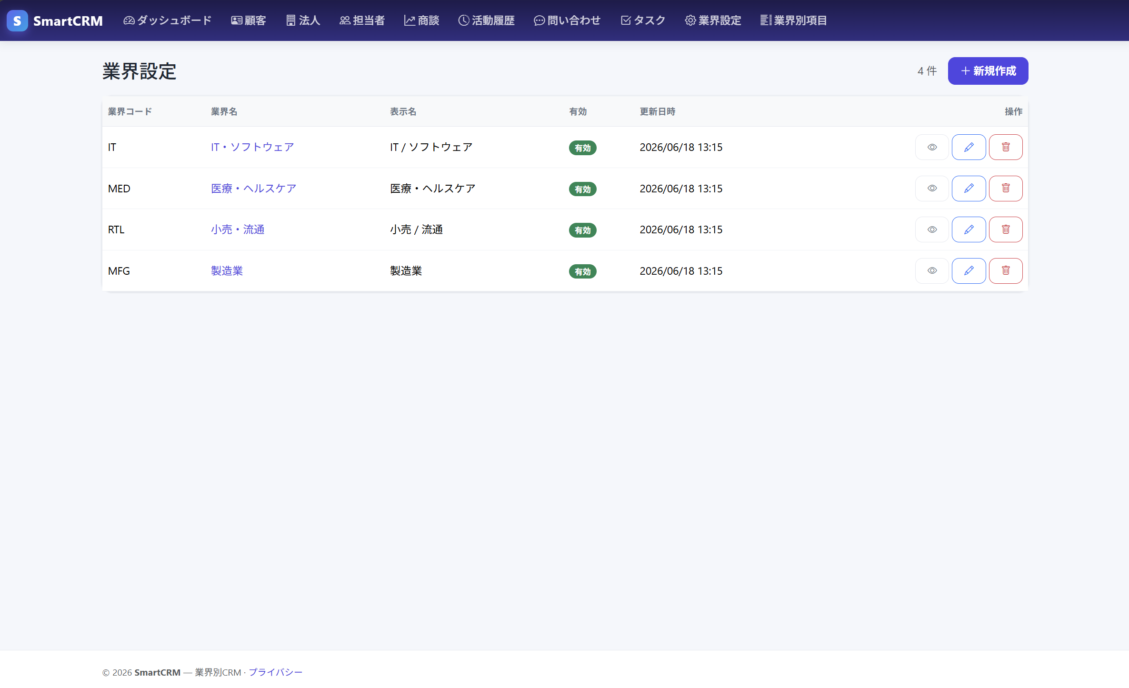This screenshot has height=688, width=1129.
Task: Open the 製造業 industry link
Action: point(227,271)
